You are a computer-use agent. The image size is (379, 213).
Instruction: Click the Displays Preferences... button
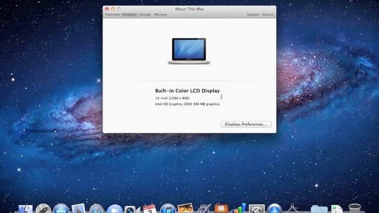(246, 124)
